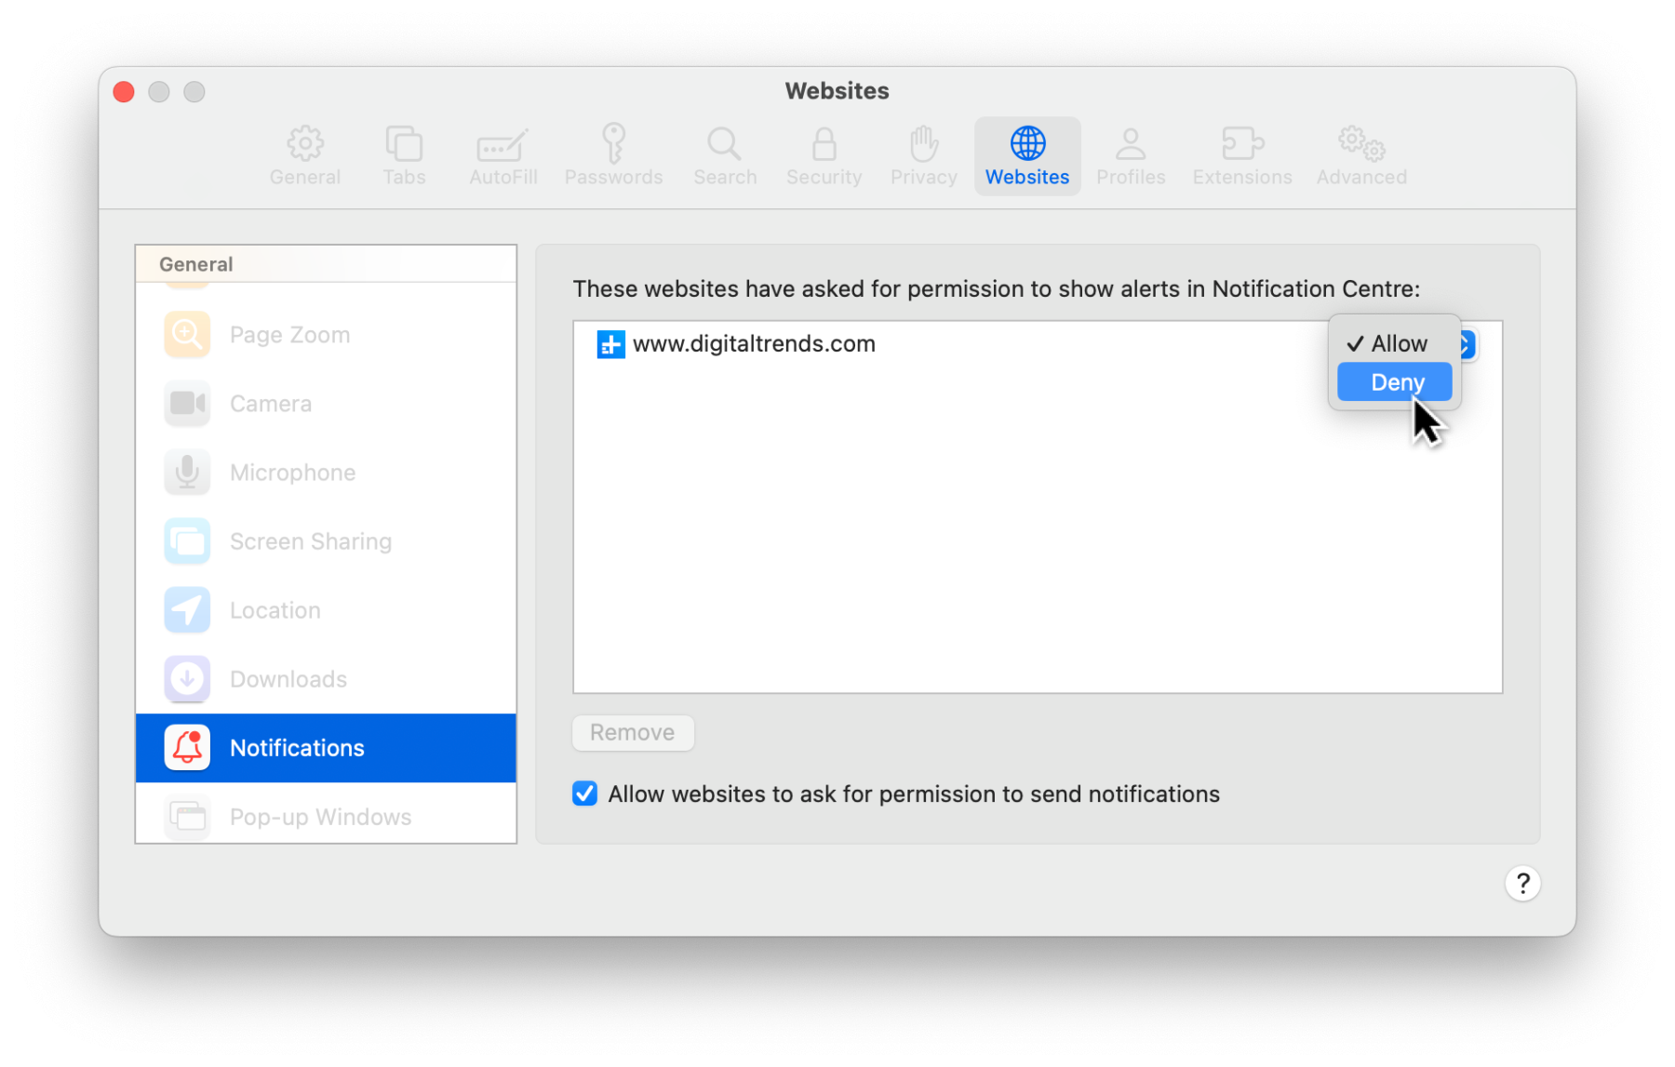Screen dimensions: 1675x1067
Task: Open AutoFill preferences pane
Action: tap(502, 155)
